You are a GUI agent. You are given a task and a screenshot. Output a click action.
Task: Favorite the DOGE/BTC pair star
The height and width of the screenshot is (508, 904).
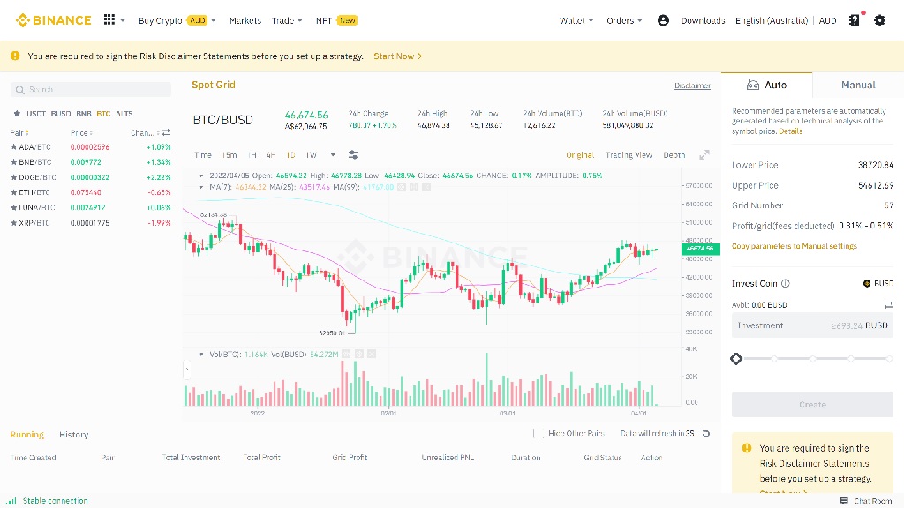14,177
